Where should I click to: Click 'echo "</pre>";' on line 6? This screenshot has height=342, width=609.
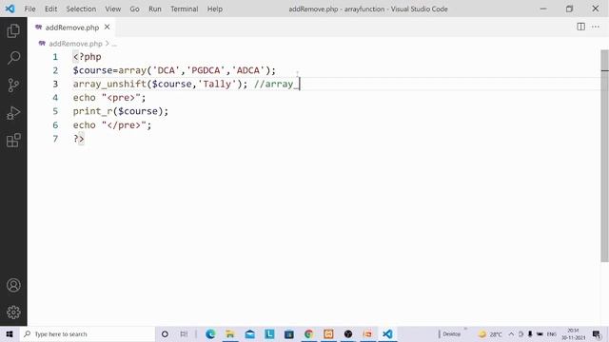pyautogui.click(x=112, y=125)
